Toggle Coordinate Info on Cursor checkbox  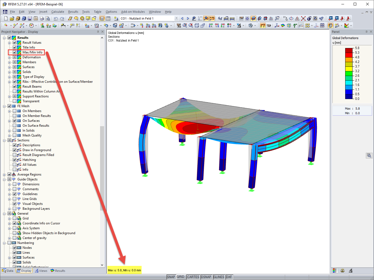[15, 223]
